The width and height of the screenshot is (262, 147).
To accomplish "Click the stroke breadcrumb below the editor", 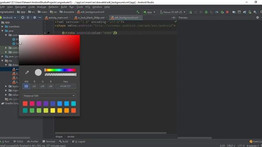I will (71, 136).
